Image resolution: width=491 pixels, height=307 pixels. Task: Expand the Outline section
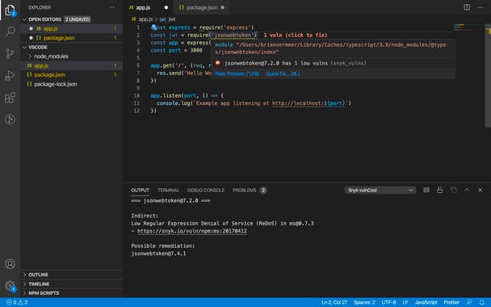(x=25, y=275)
